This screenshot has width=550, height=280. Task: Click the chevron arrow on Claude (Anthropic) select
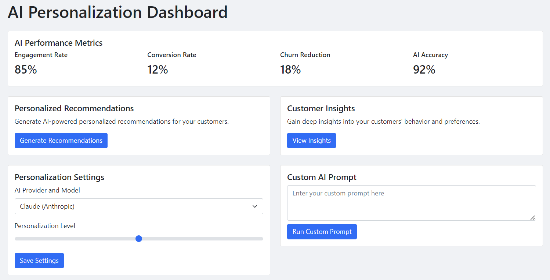[x=255, y=206]
